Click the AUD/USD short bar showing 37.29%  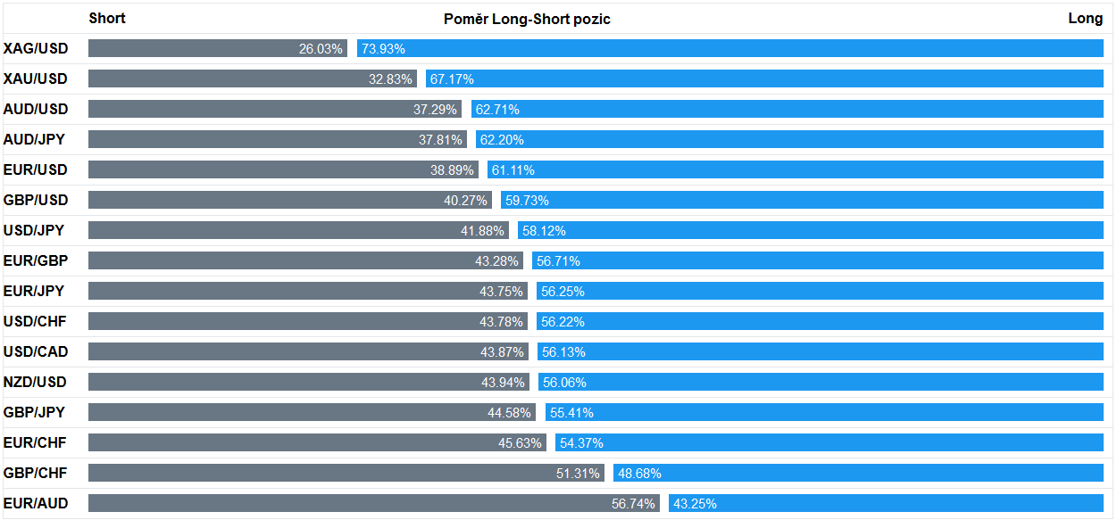click(x=275, y=109)
